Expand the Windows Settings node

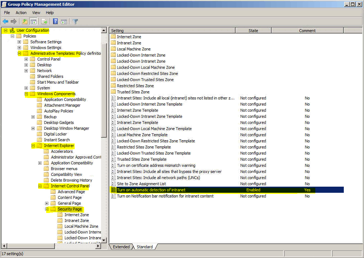(19, 48)
